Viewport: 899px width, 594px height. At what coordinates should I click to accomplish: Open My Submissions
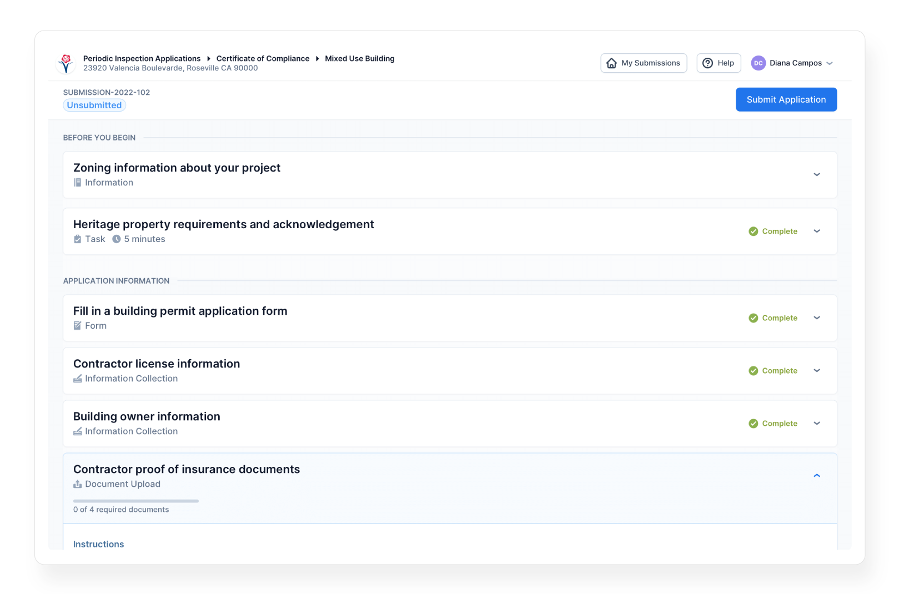click(644, 63)
